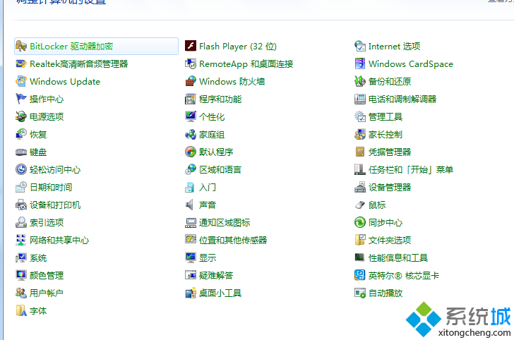Click the 家庭组 icon

(x=191, y=134)
